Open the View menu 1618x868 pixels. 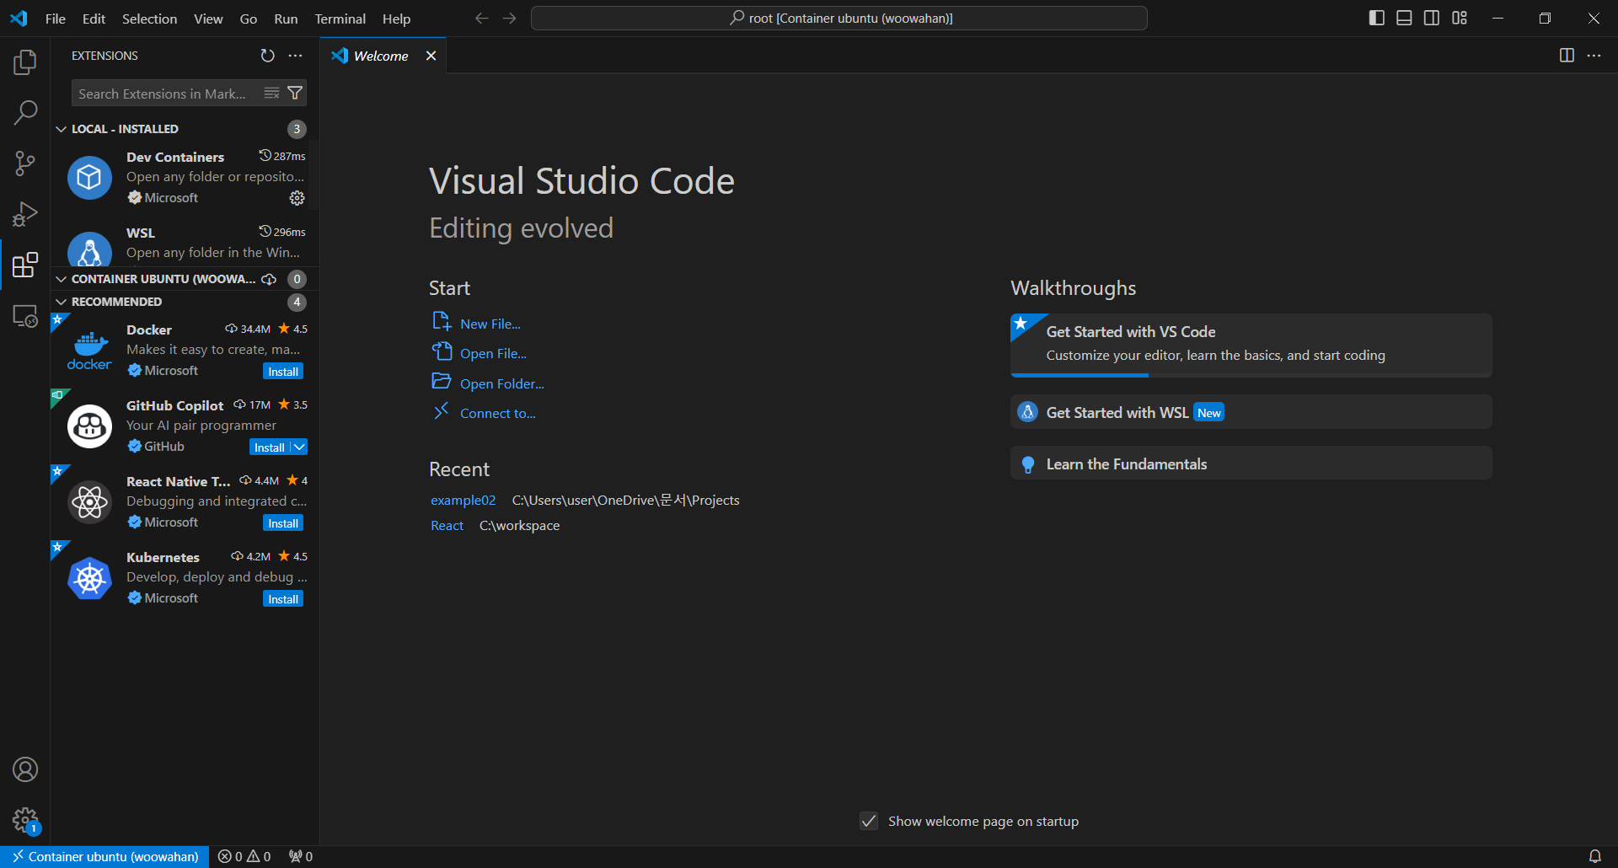[x=208, y=19]
